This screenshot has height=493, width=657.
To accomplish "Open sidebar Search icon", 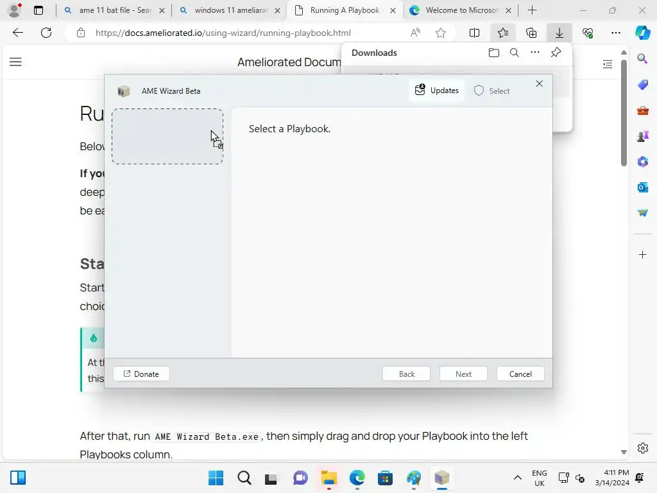I will click(642, 58).
